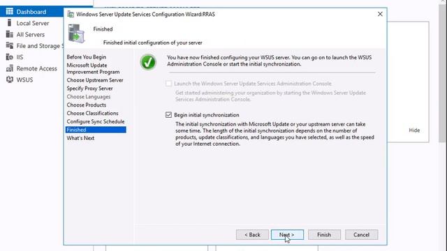Click the initial synchronization description paragraph
447x251 pixels.
(274, 134)
